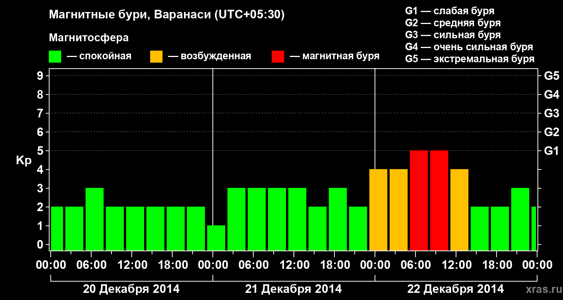Screen dimensions: 563x300
Task: Click the orange bar after the red bars
Action: coord(459,210)
